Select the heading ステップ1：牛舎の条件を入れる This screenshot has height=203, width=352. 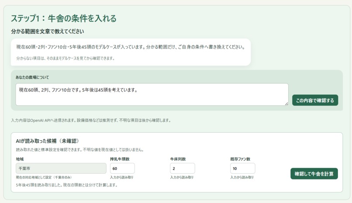pyautogui.click(x=64, y=18)
